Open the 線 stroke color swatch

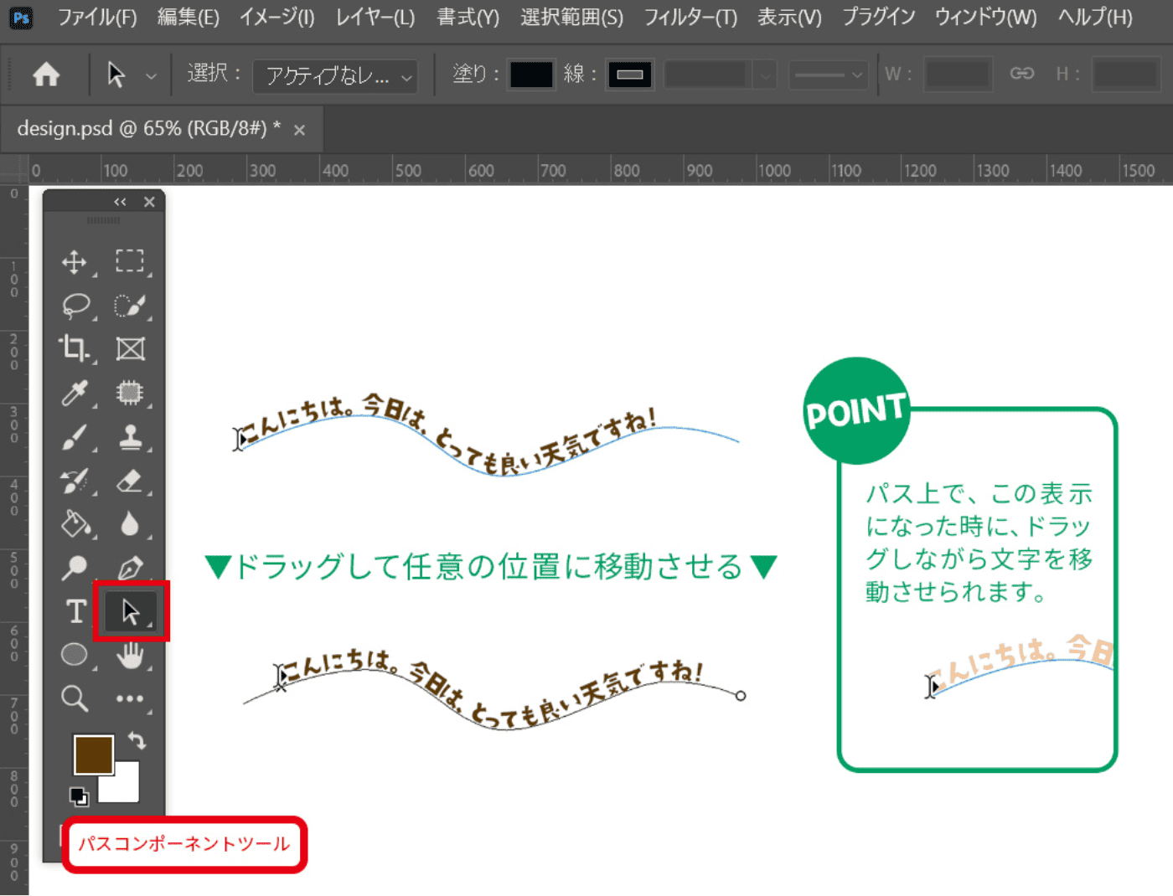click(x=629, y=75)
